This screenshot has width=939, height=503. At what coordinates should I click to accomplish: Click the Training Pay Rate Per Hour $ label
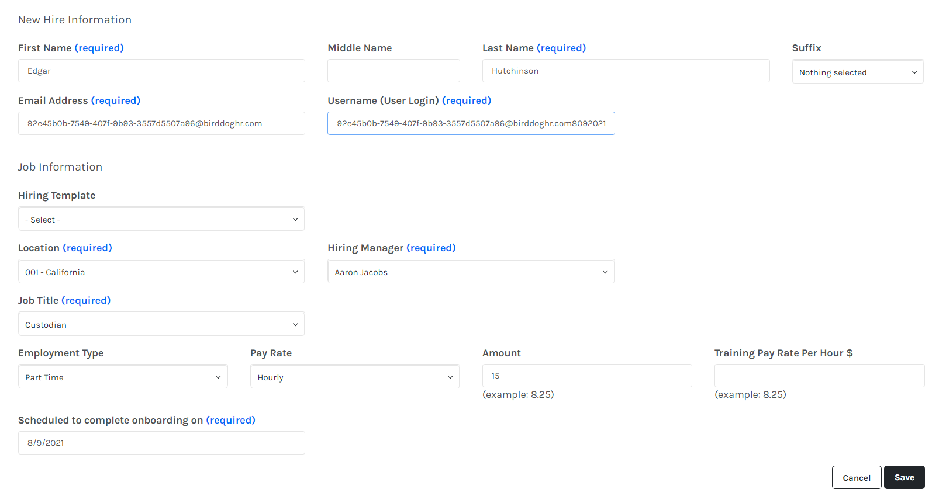pyautogui.click(x=783, y=353)
